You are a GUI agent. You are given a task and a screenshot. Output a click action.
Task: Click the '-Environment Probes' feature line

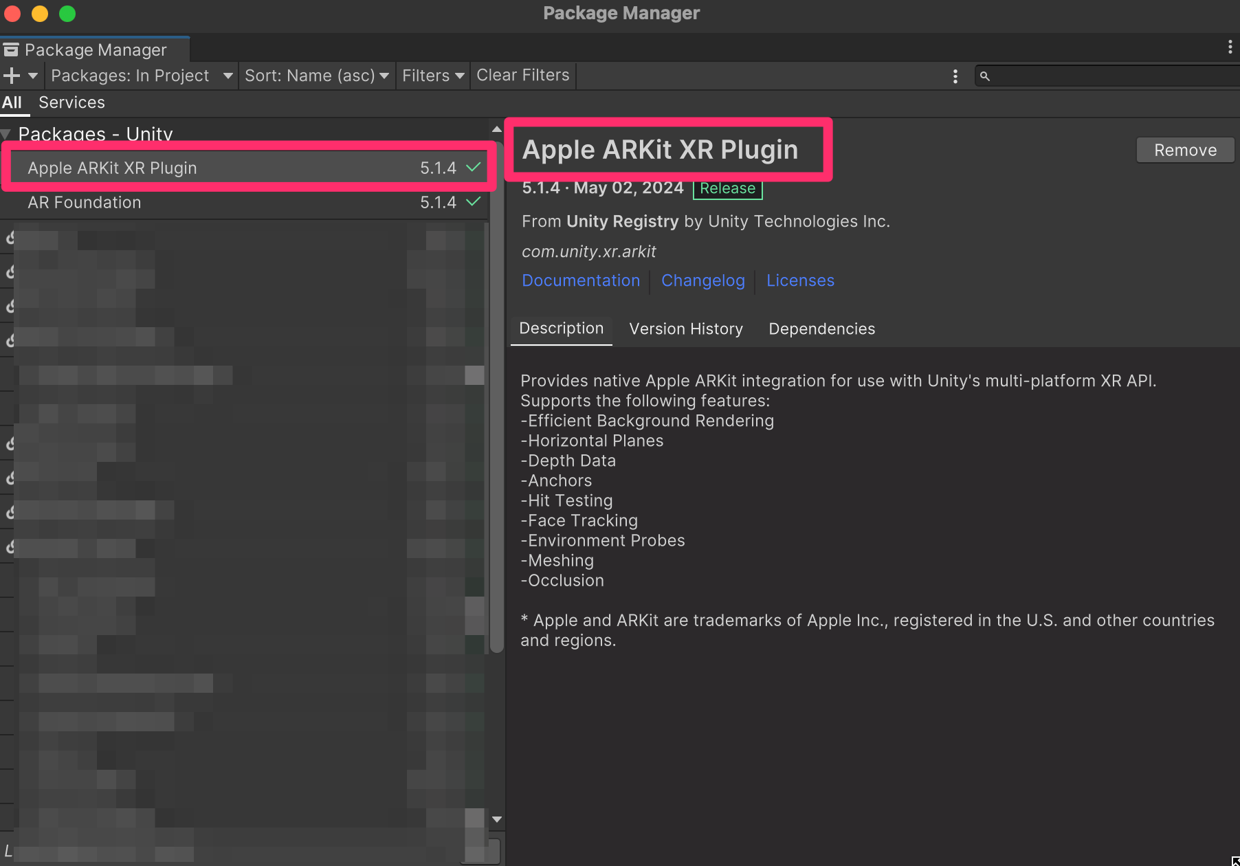pyautogui.click(x=603, y=540)
